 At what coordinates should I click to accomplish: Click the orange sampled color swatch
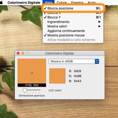pyautogui.click(x=57, y=76)
